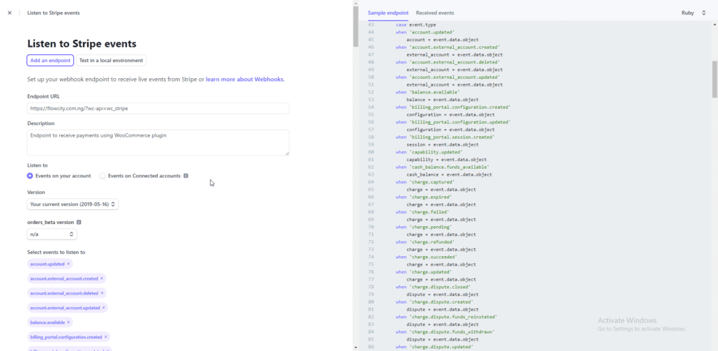Remove the account.external_account.created event chip
718x351 pixels.
(x=102, y=278)
